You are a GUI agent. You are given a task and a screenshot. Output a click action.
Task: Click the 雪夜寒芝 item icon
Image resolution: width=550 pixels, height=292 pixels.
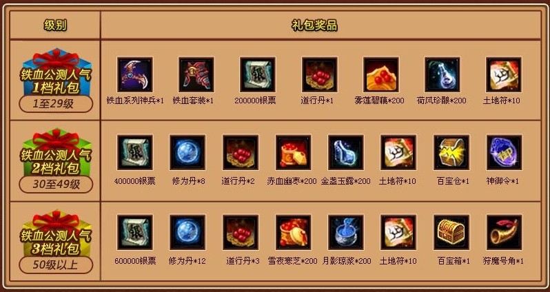click(x=293, y=232)
